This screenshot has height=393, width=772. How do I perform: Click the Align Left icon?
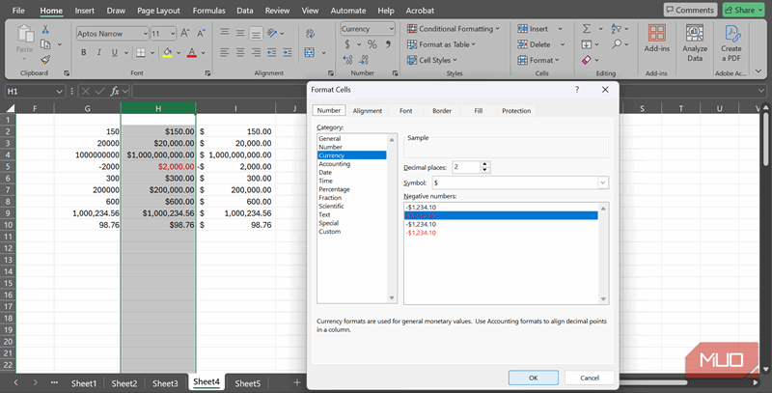point(225,52)
